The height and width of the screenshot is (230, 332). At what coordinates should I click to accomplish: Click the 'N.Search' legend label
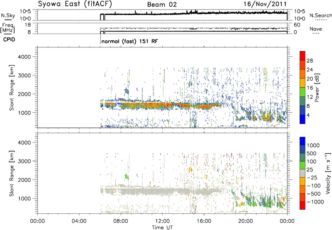click(320, 15)
